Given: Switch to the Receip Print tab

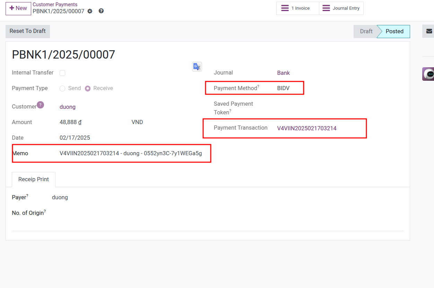Looking at the screenshot, I should [33, 179].
